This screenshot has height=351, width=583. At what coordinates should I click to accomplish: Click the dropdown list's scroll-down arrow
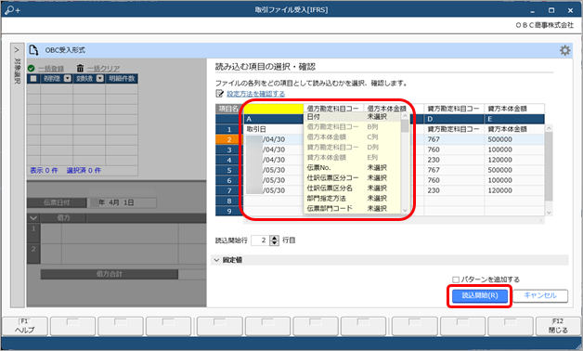coord(405,210)
